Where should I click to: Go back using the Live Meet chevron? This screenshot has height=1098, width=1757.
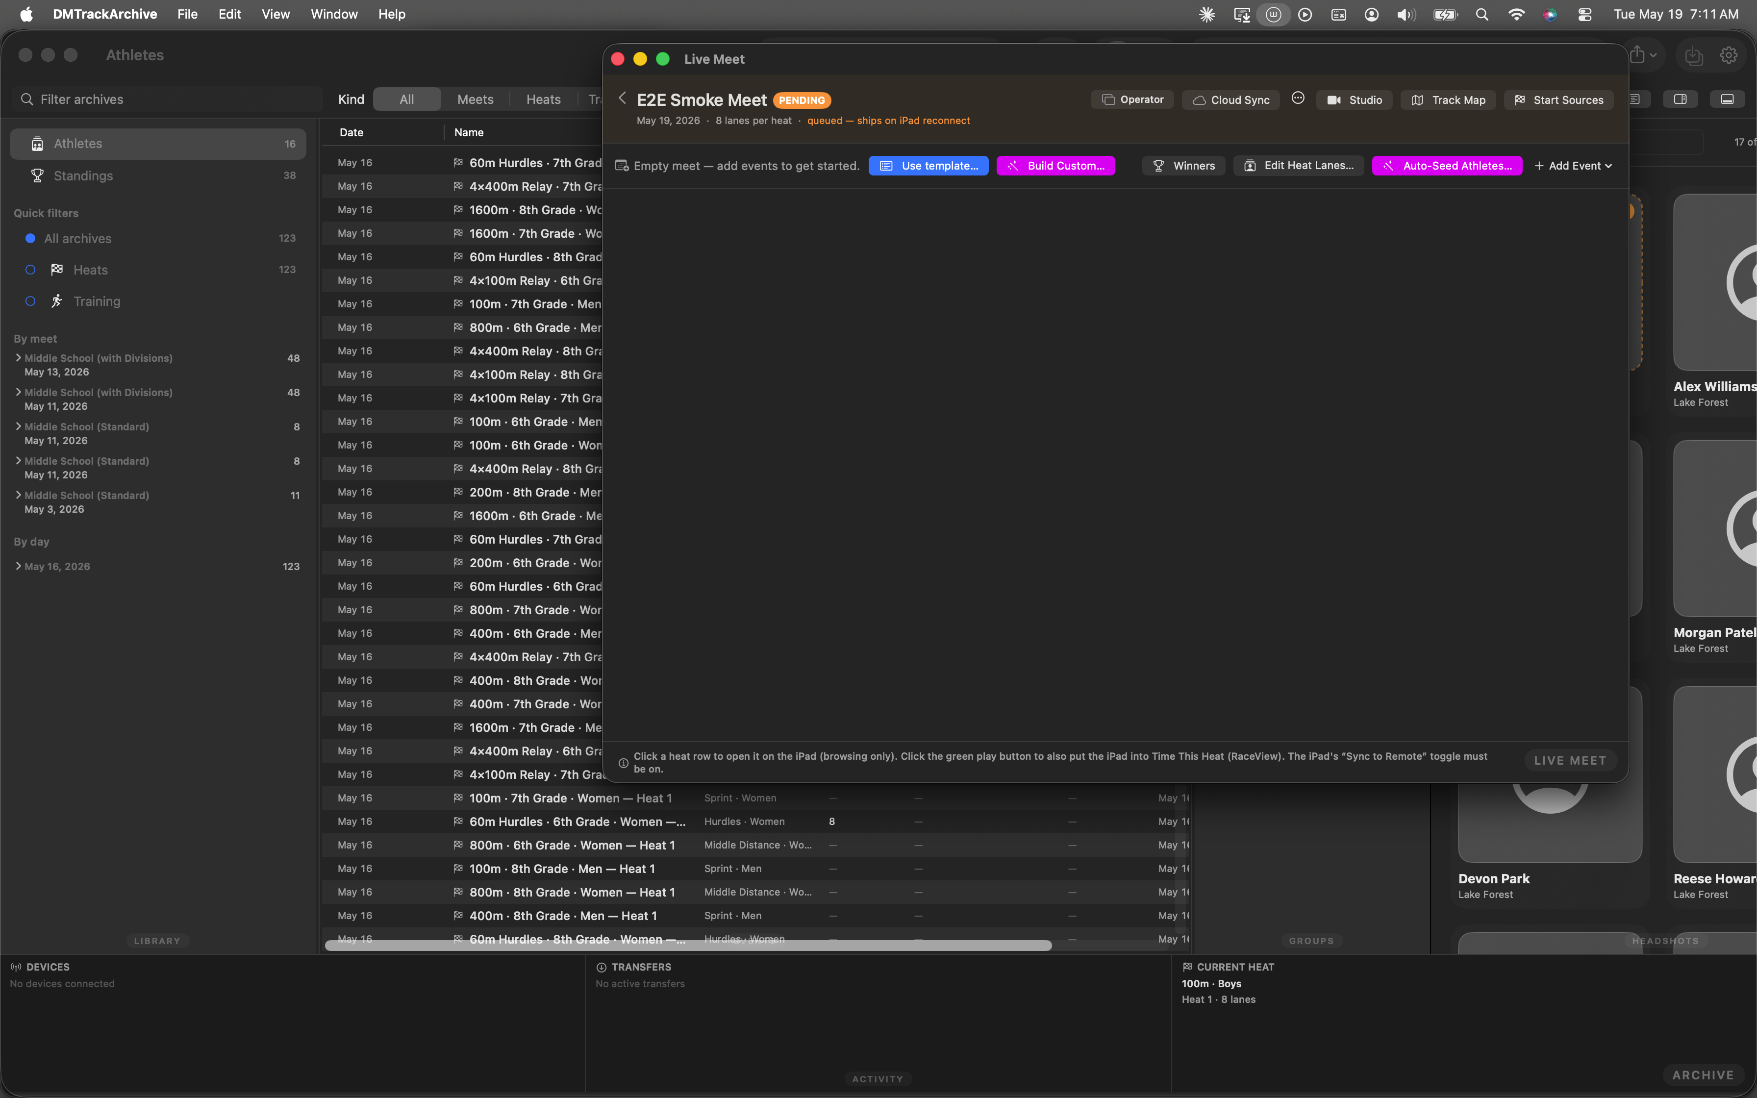(x=622, y=98)
